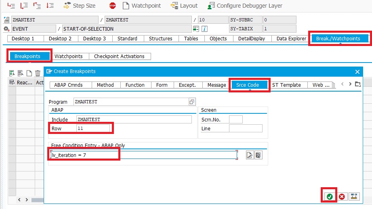372x209 pixels.
Task: Click the program document icon beside ZMANTEST
Action: click(6, 20)
